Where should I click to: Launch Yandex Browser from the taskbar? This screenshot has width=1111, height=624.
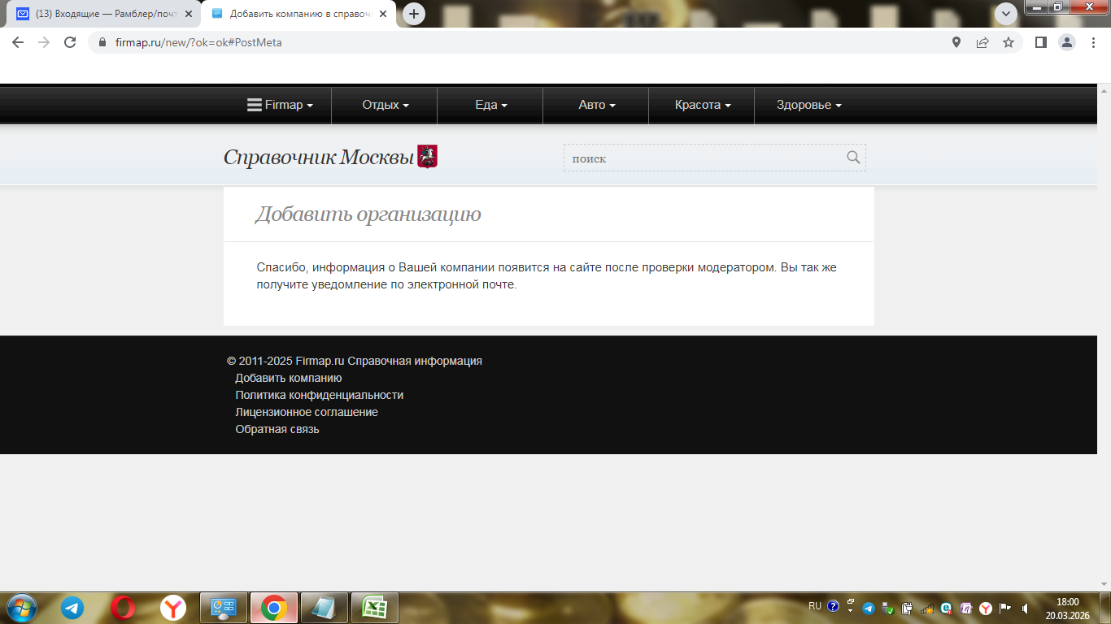173,608
